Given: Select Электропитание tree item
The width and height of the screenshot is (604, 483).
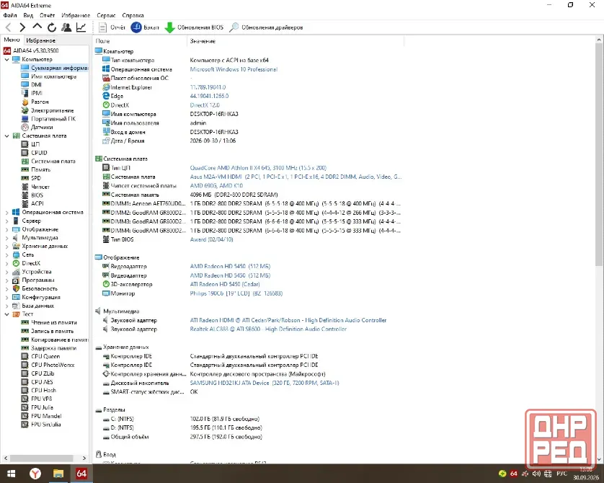Looking at the screenshot, I should (x=53, y=110).
